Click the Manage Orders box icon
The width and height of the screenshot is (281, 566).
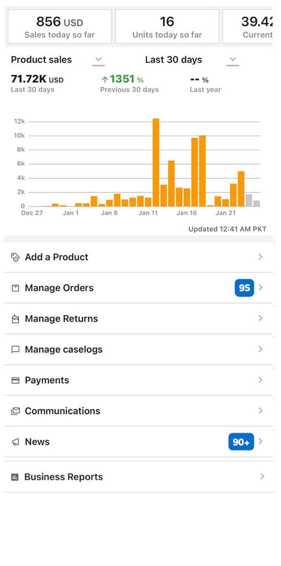pyautogui.click(x=15, y=288)
